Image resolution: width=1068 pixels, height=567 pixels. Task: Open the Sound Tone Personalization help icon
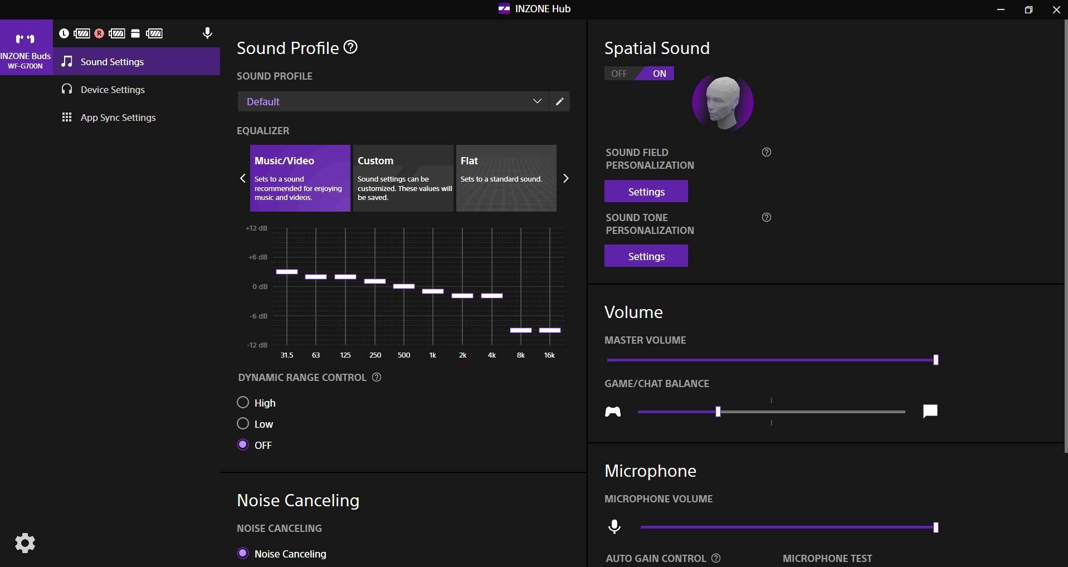coord(767,217)
